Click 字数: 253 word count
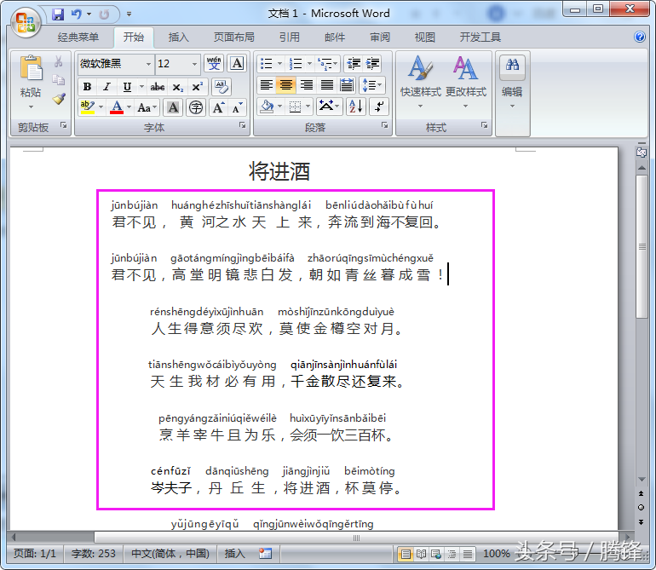Screen dimensions: 656x570 [x=94, y=554]
